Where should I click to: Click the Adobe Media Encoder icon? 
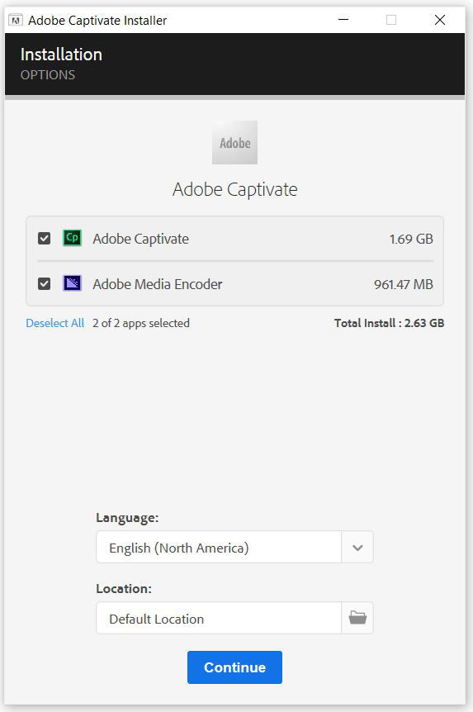click(x=72, y=283)
